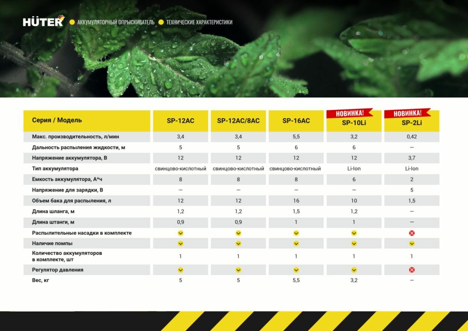This screenshot has width=468, height=331.
Task: Click the HUTER logo
Action: pyautogui.click(x=44, y=21)
